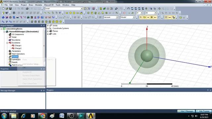Expand the Planes tree node
212x119 pixels.
pos(48,31)
